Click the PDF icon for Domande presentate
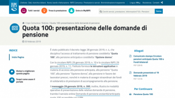175x98 pixels. tap(130, 73)
